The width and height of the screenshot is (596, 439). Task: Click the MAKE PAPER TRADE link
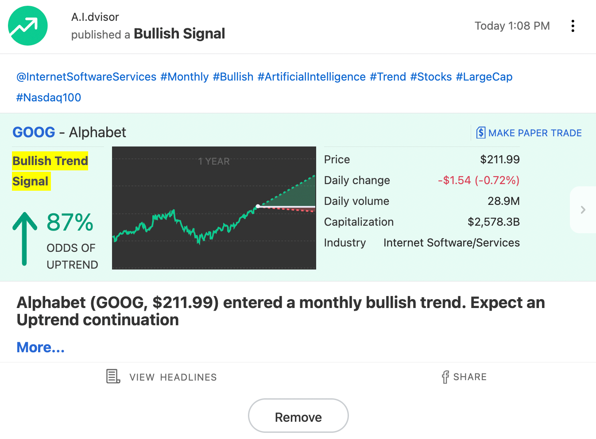click(x=535, y=133)
